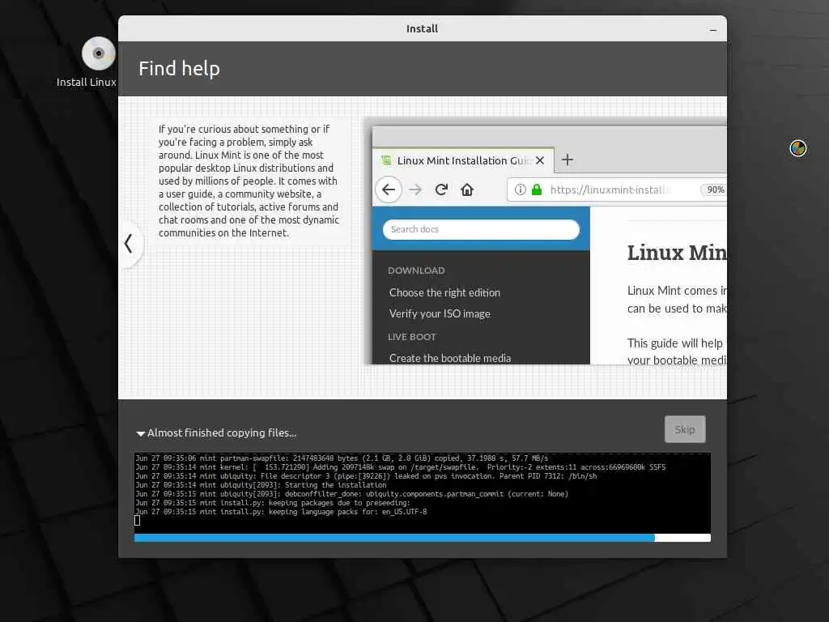Click the browser back arrow in slideshow
This screenshot has width=829, height=622.
[x=389, y=190]
